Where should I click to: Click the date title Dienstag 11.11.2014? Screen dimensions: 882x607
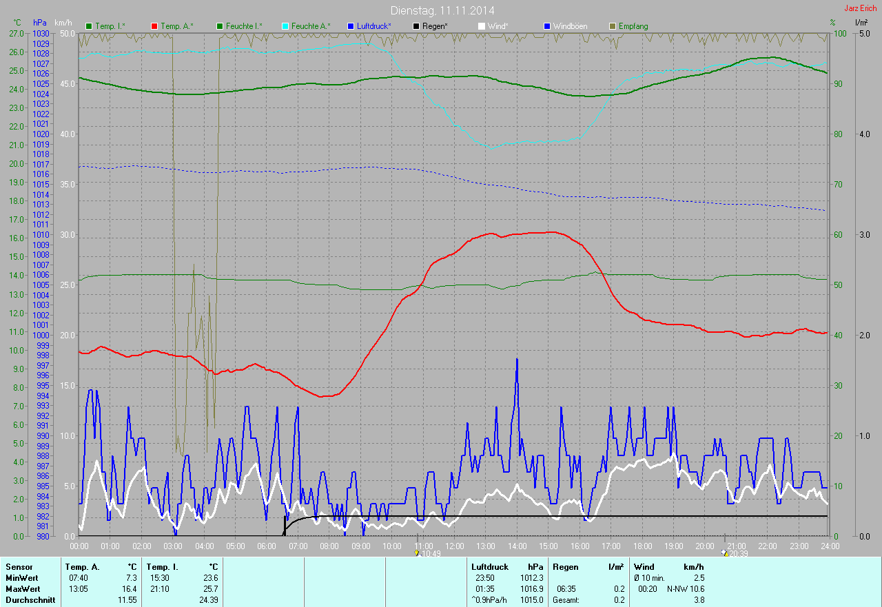442,10
